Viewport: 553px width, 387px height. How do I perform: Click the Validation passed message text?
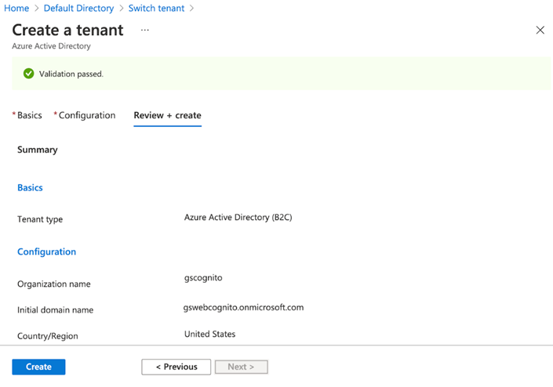71,74
